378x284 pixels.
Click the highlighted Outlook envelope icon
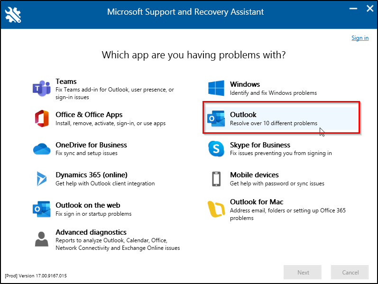(216, 119)
